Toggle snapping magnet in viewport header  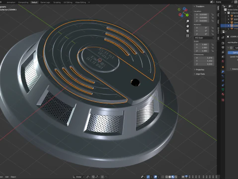[x=93, y=177]
